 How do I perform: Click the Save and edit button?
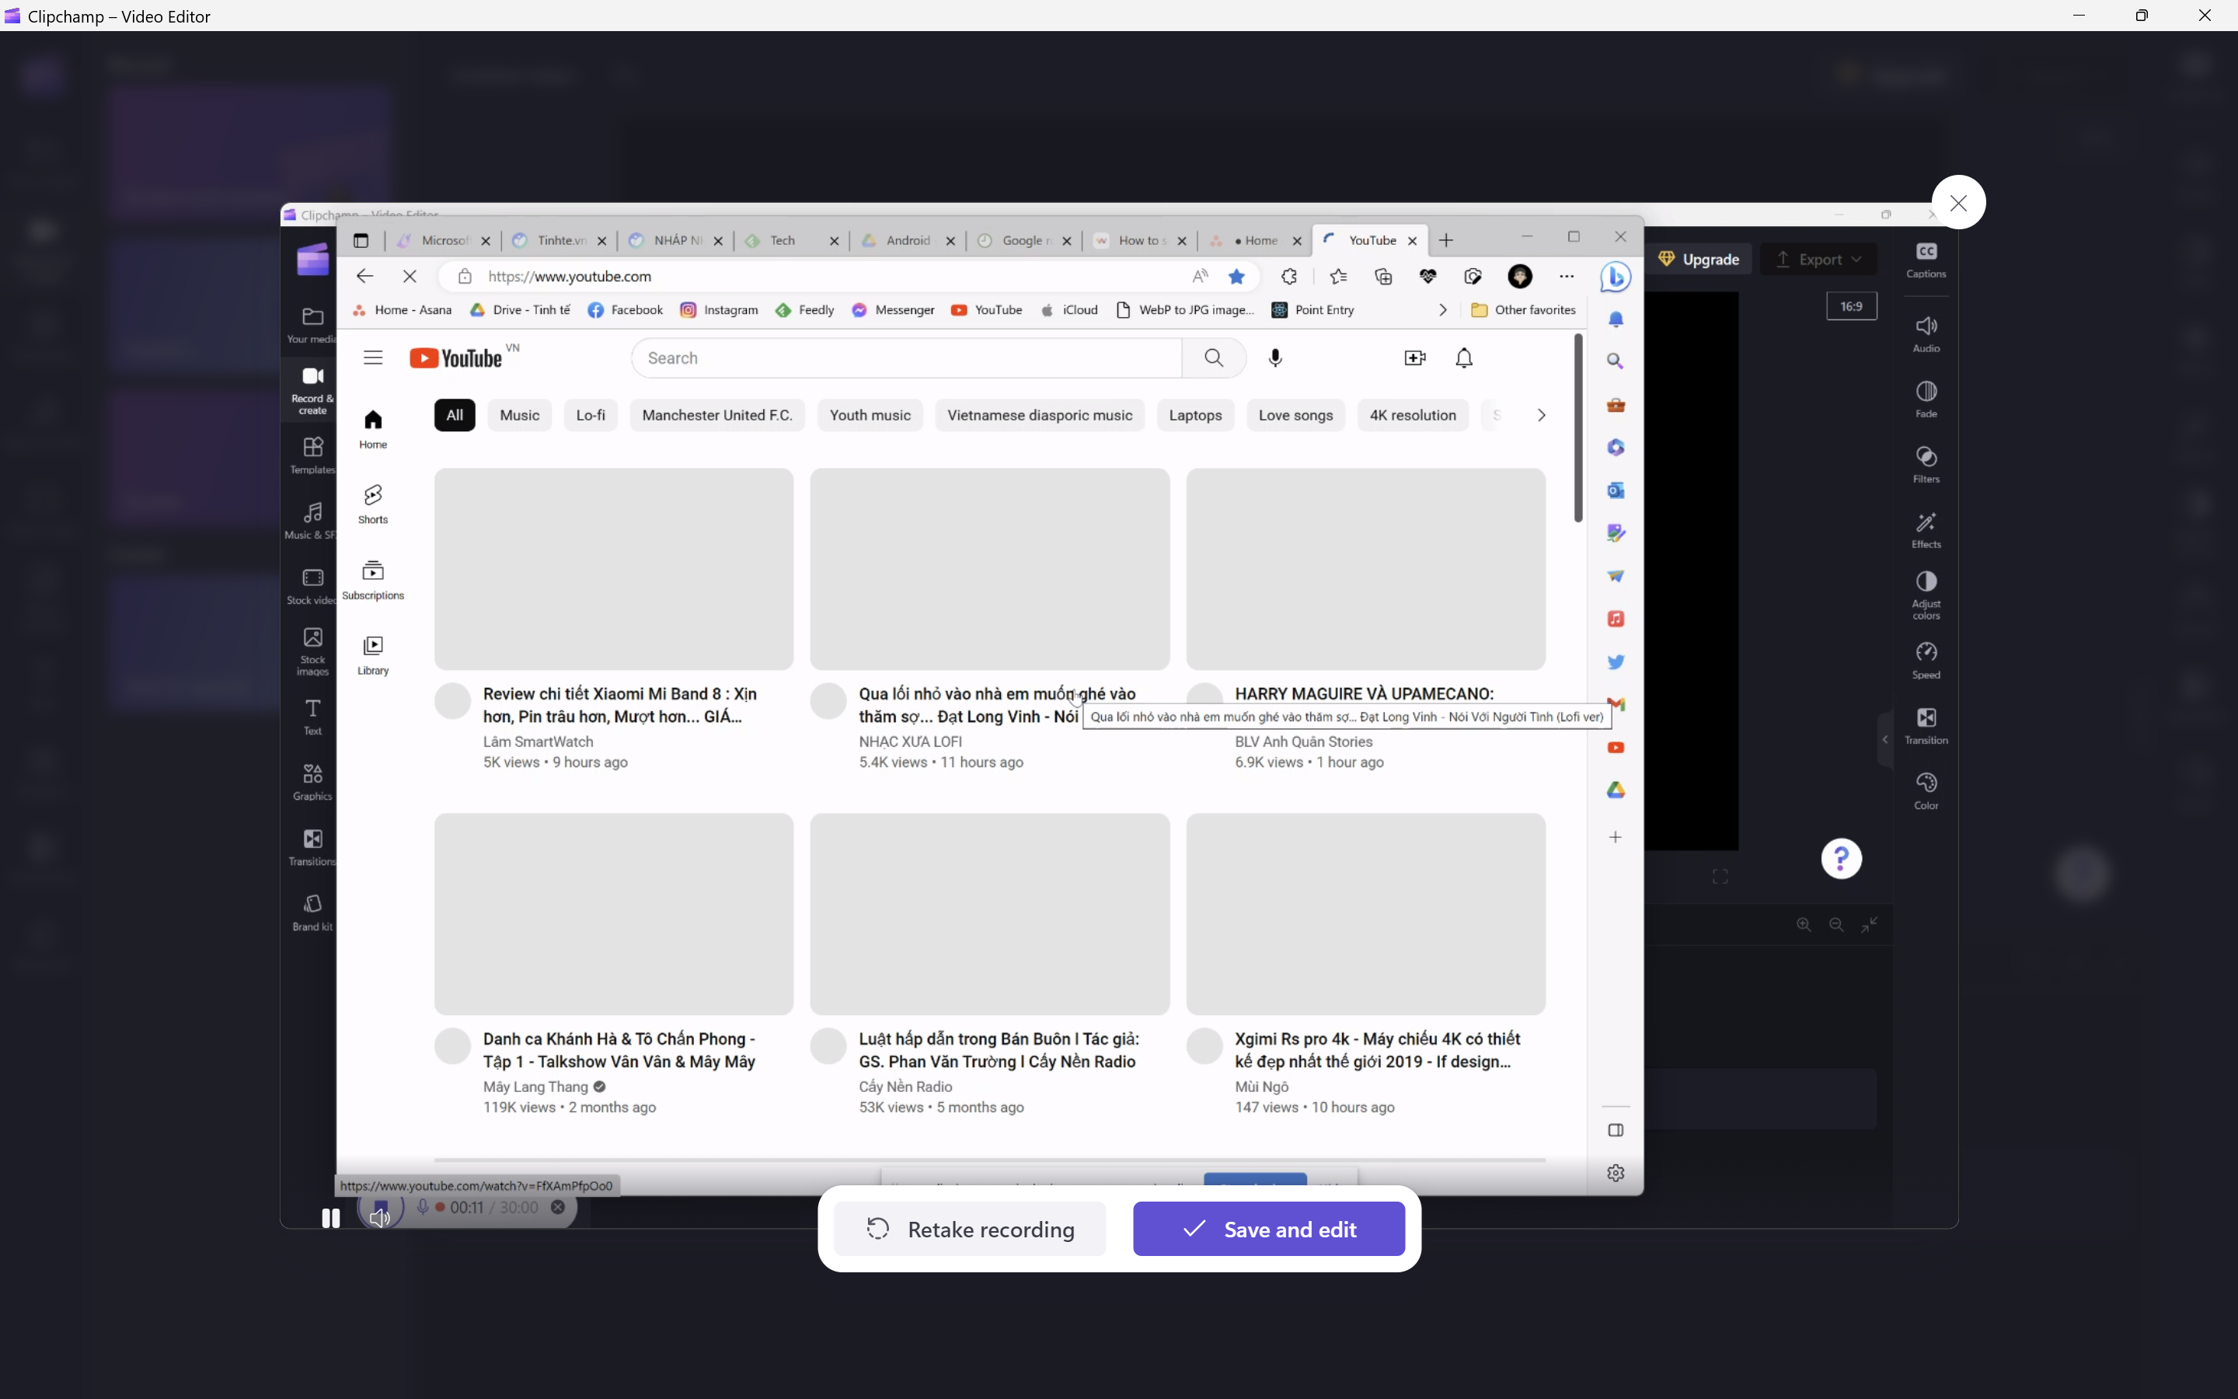coord(1269,1229)
